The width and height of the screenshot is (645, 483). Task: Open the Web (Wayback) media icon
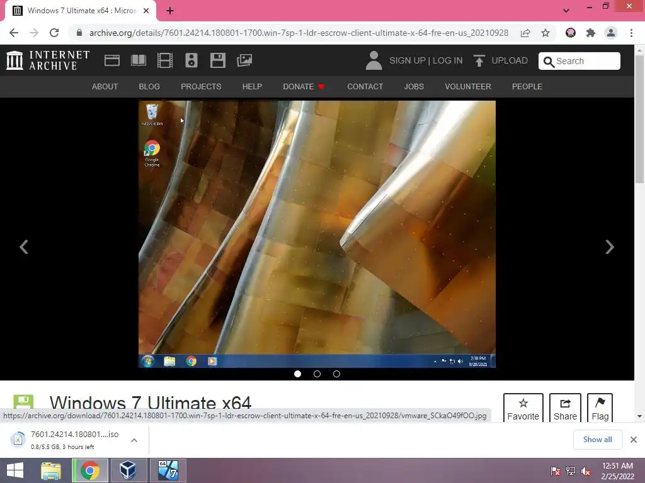click(x=112, y=60)
